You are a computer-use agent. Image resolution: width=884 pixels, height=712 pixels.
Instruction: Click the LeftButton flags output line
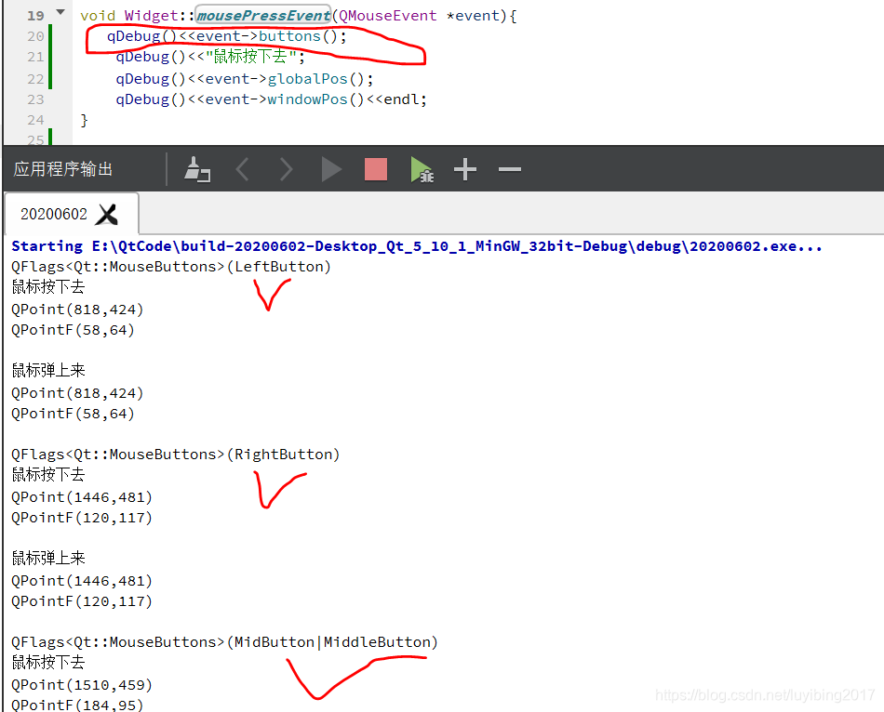171,267
